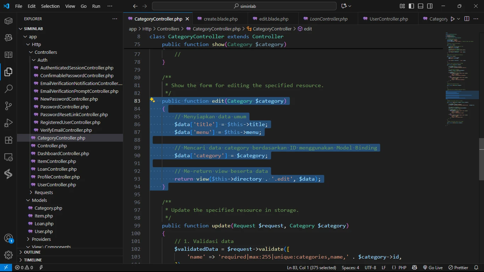This screenshot has height=272, width=484.
Task: Expand the OUTLINE section
Action: pos(32,252)
